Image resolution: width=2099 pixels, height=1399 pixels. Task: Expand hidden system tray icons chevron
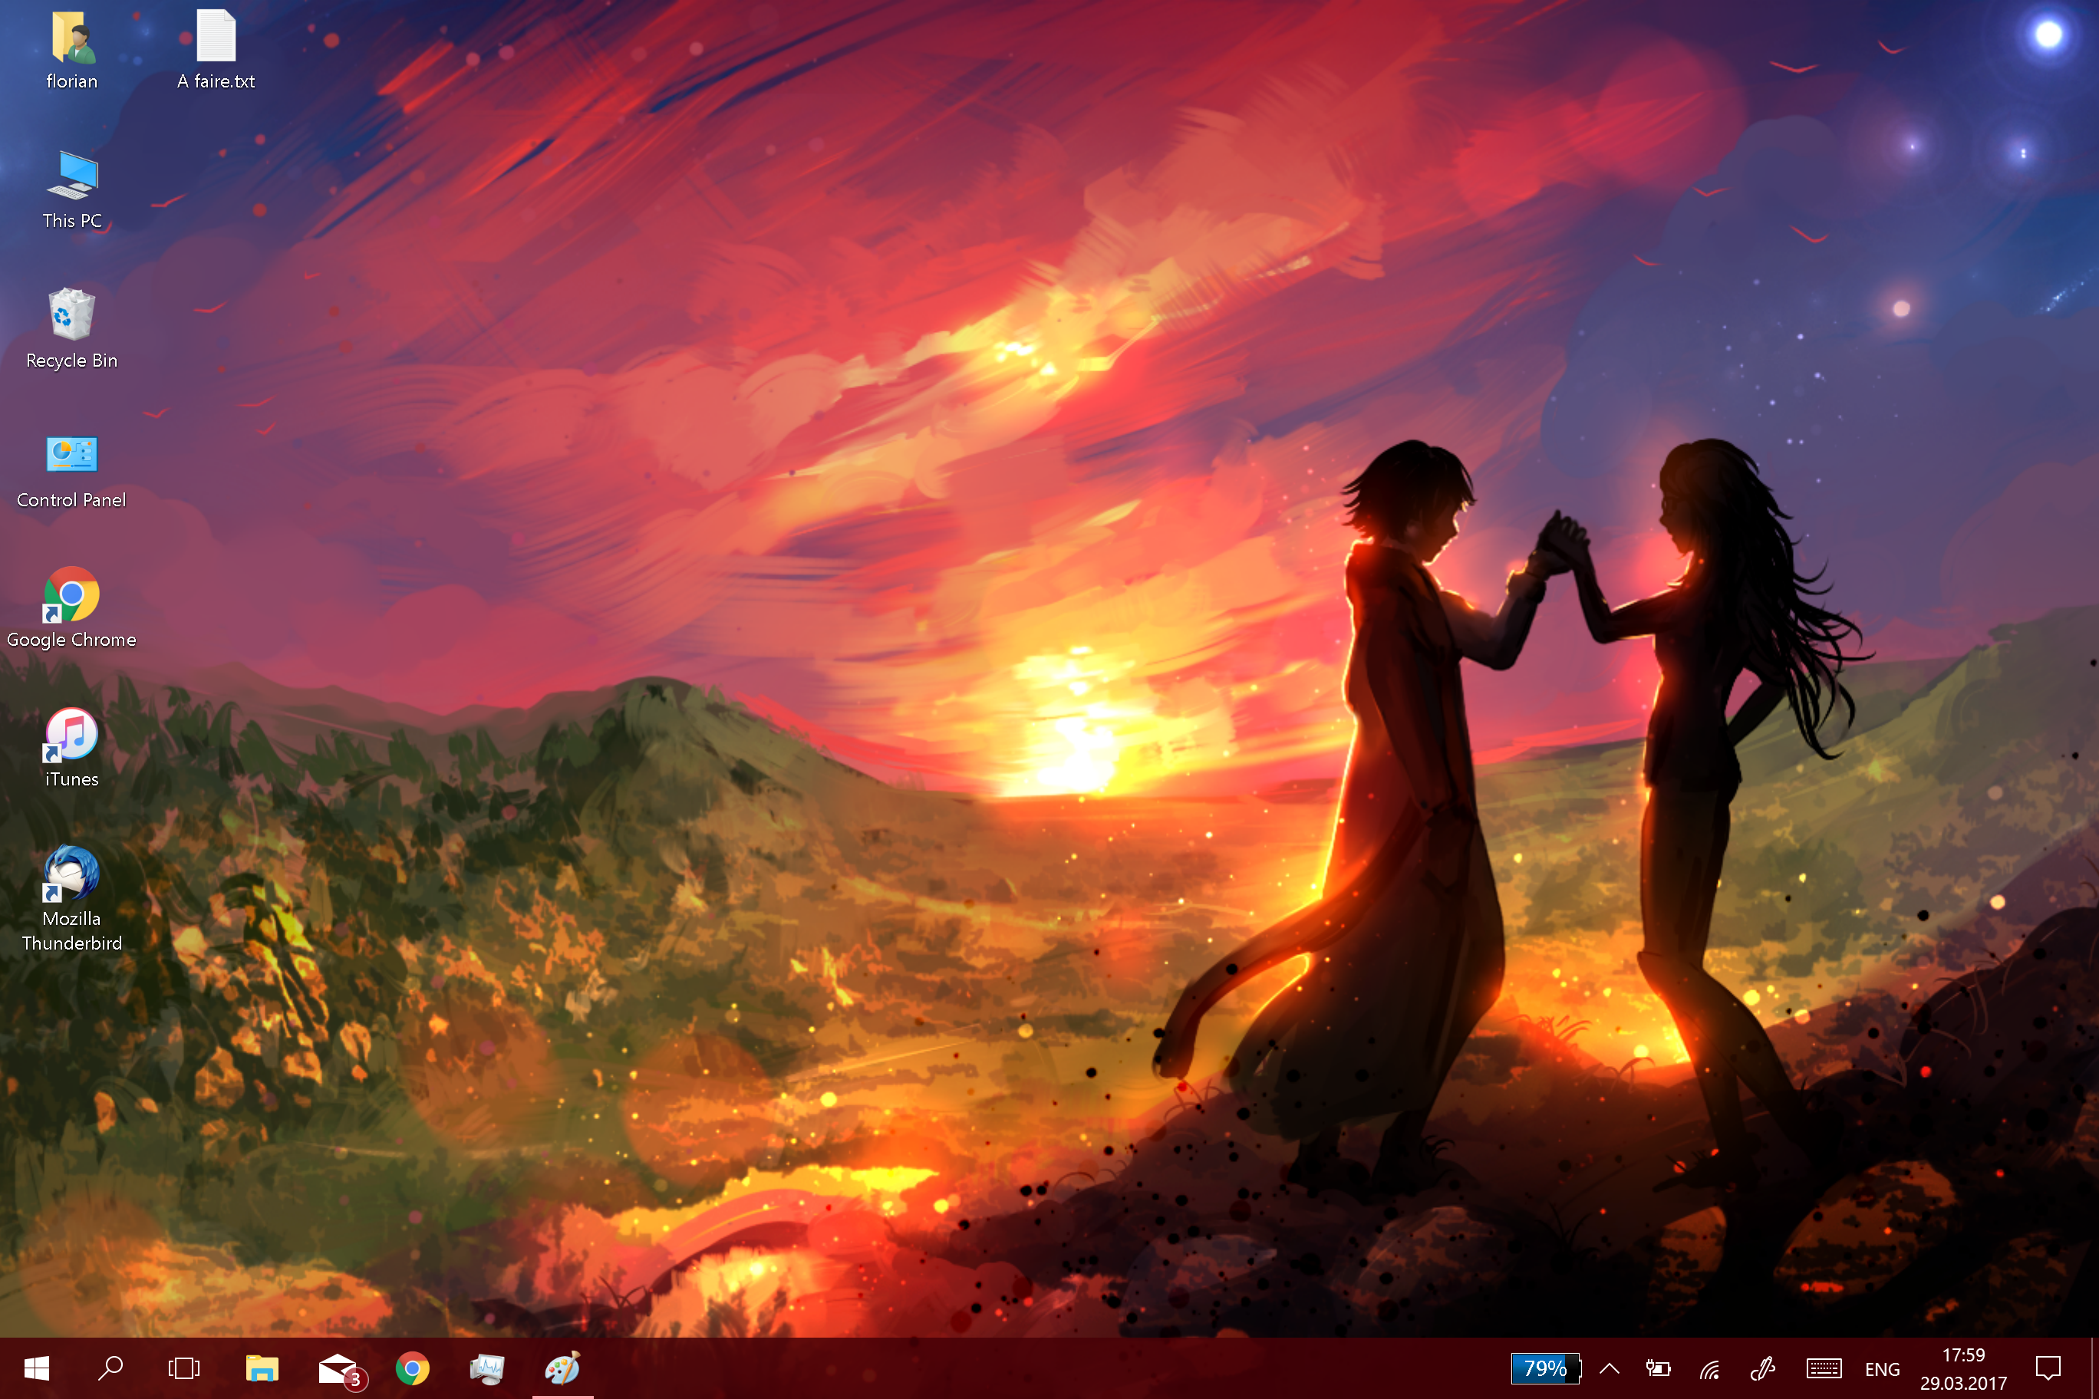1609,1368
